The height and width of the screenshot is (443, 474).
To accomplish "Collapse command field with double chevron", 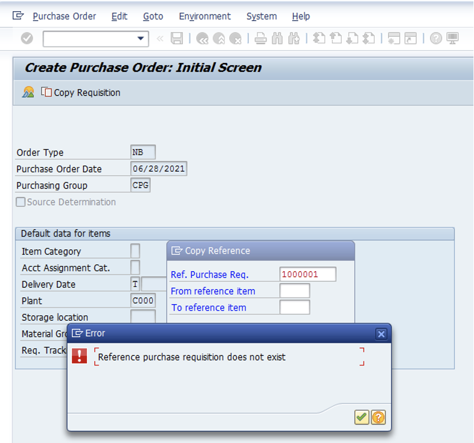I will (160, 38).
